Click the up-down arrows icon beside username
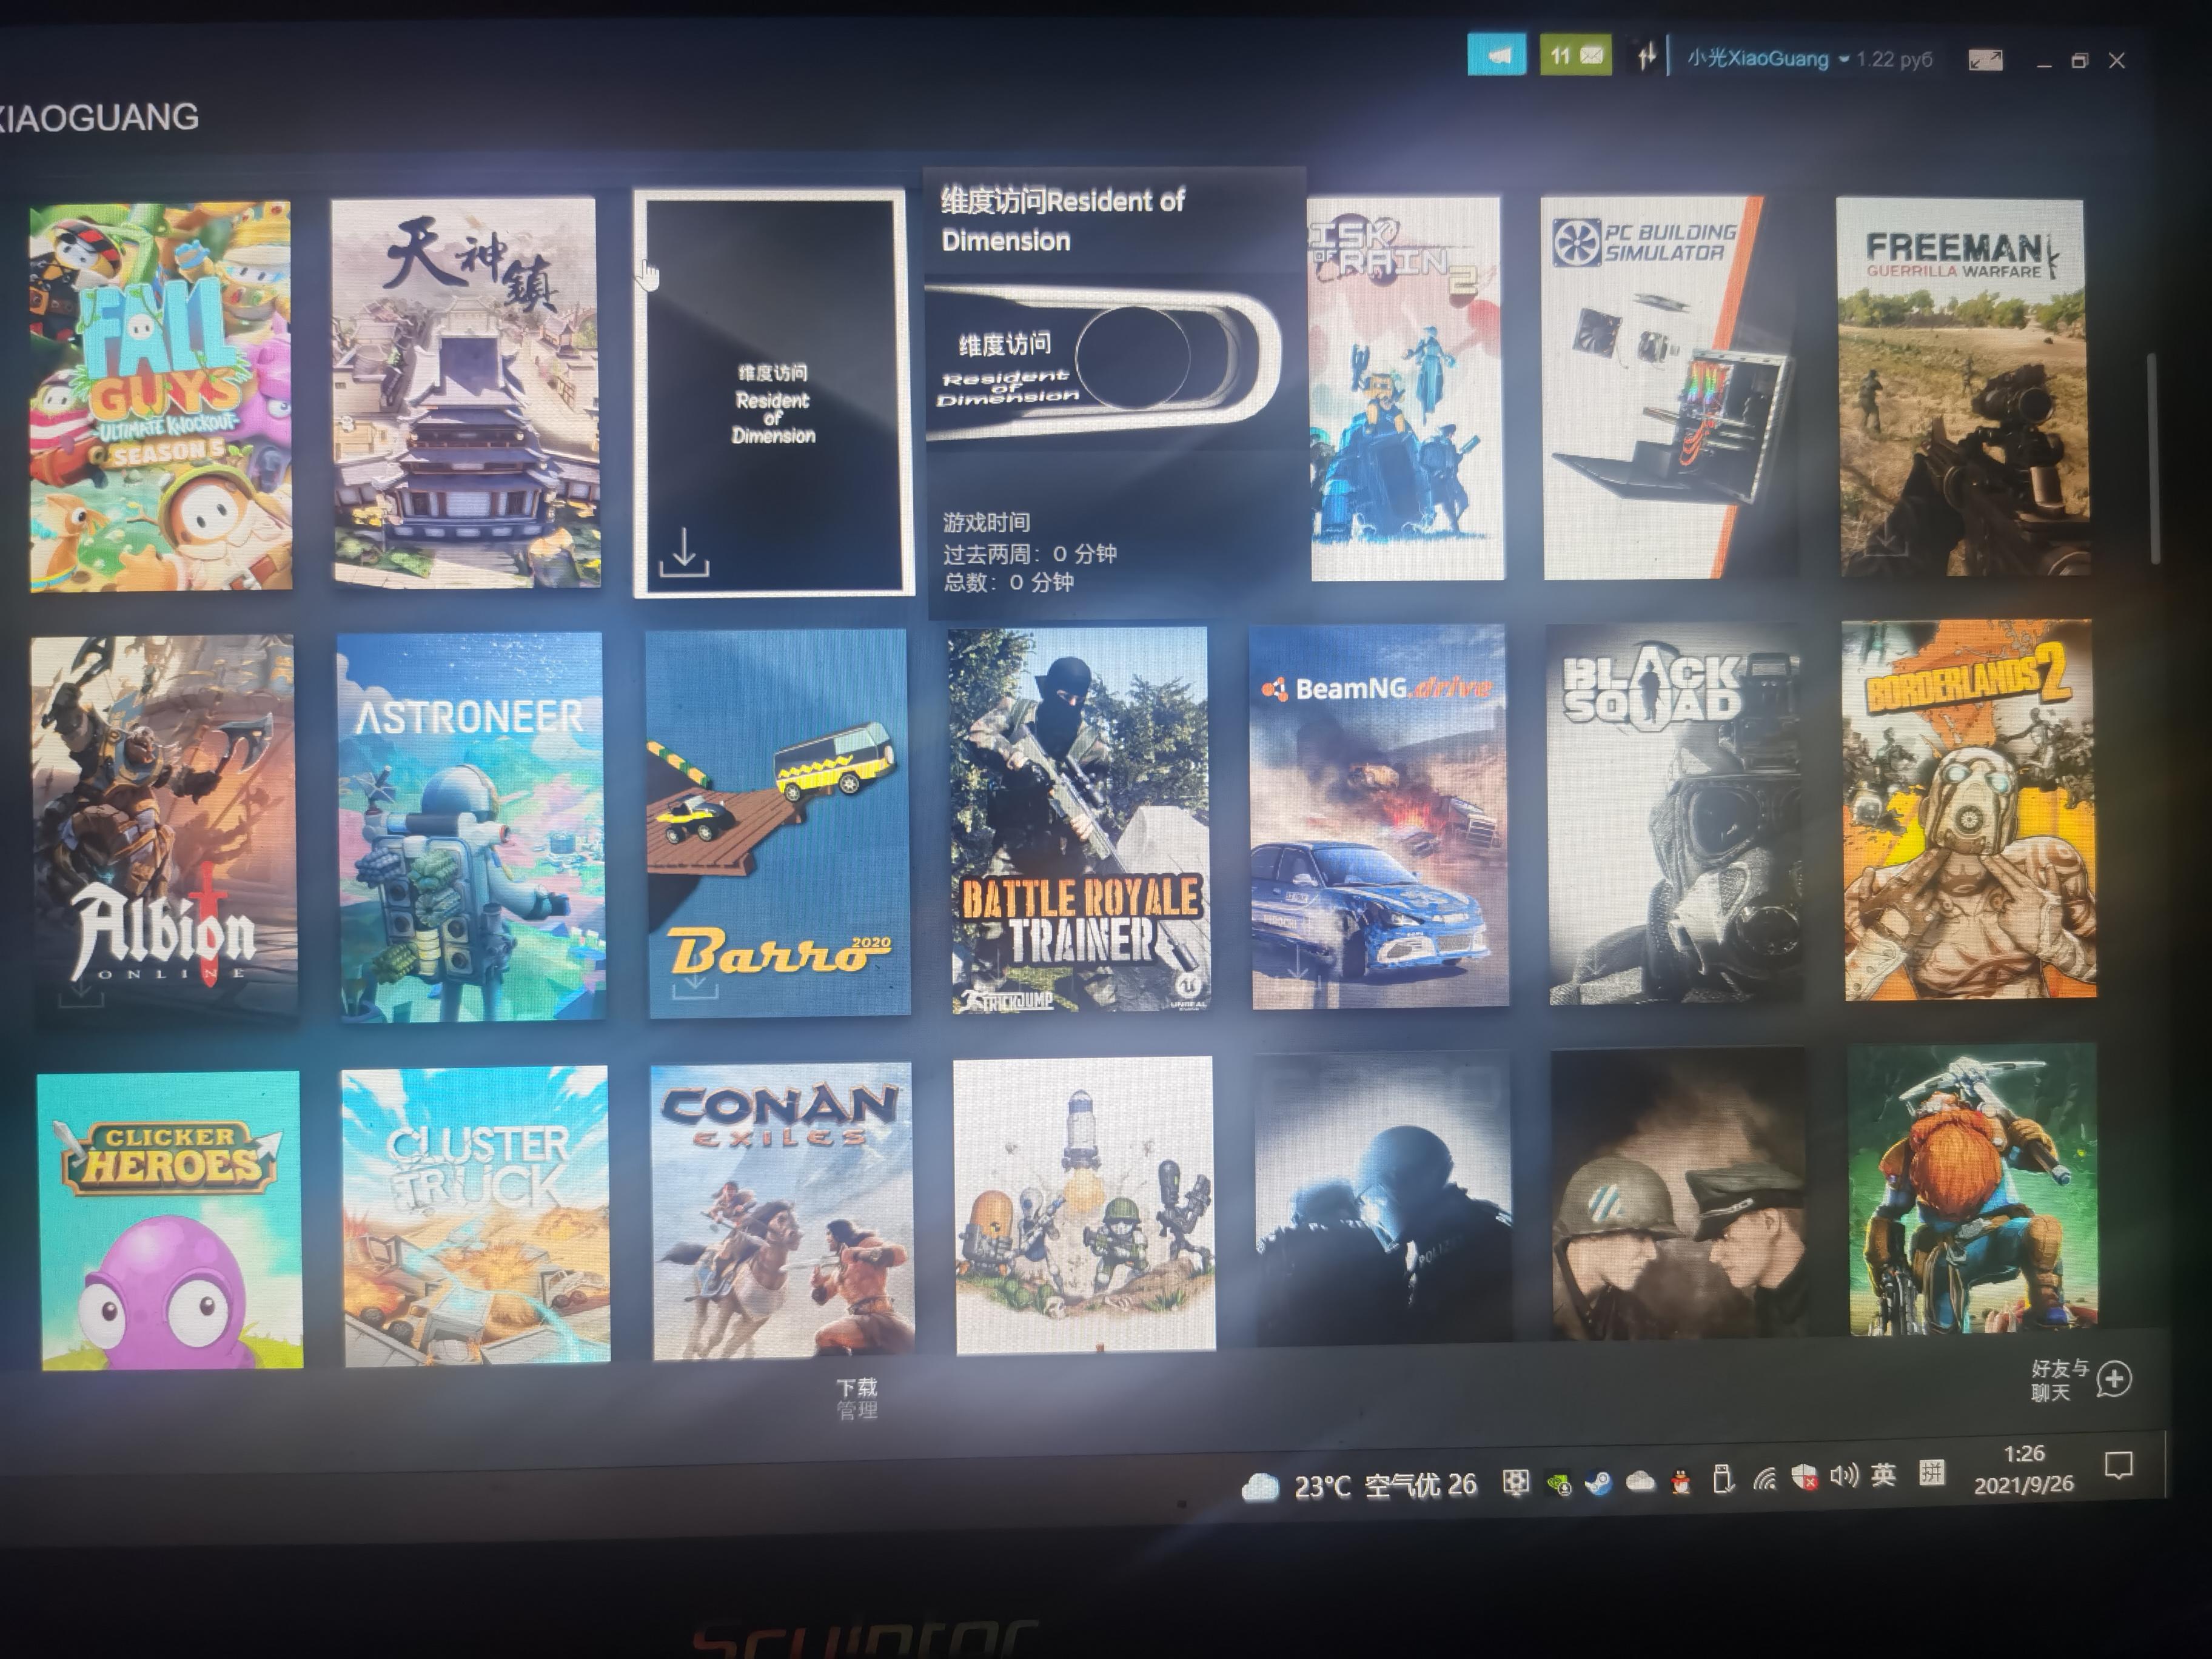Screen dimensions: 2212x1659 click(1646, 56)
